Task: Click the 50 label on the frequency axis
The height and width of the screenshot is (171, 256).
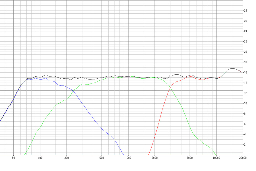Action: point(13,158)
